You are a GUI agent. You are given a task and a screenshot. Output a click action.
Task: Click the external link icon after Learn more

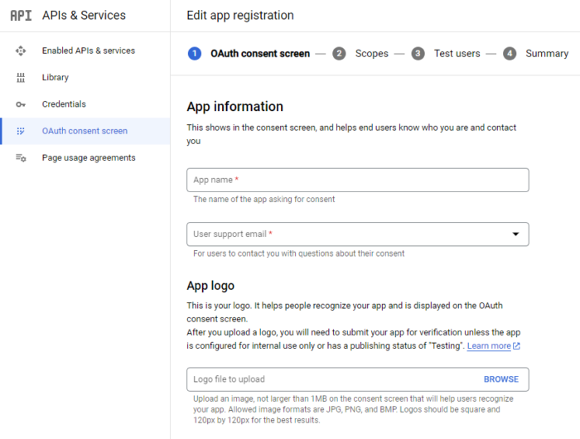pyautogui.click(x=516, y=346)
